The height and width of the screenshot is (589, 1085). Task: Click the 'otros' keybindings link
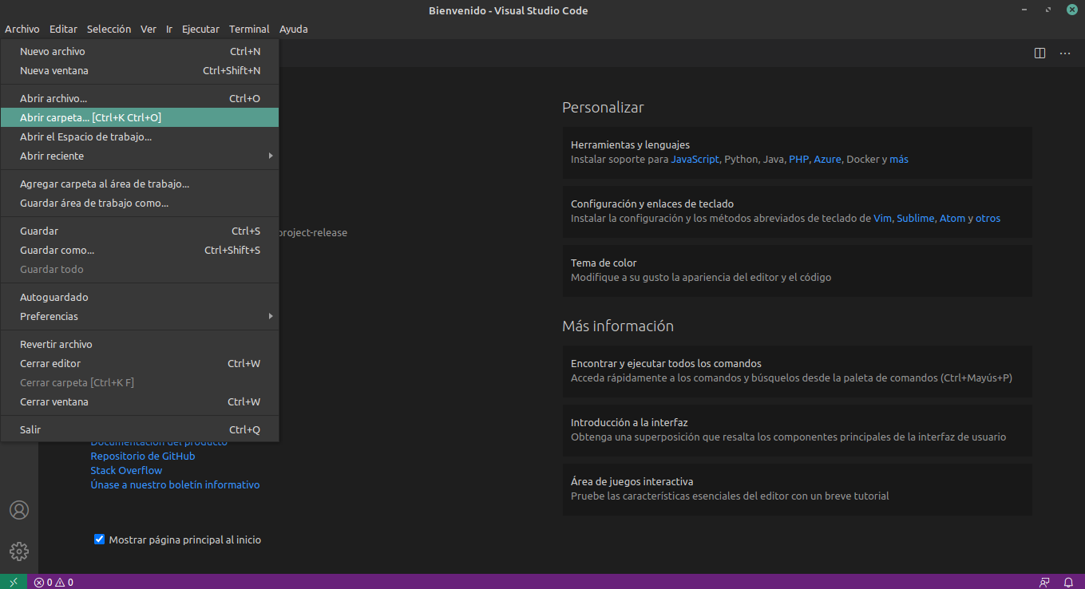[x=988, y=218]
